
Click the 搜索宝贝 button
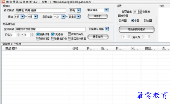pyautogui.click(x=98, y=37)
